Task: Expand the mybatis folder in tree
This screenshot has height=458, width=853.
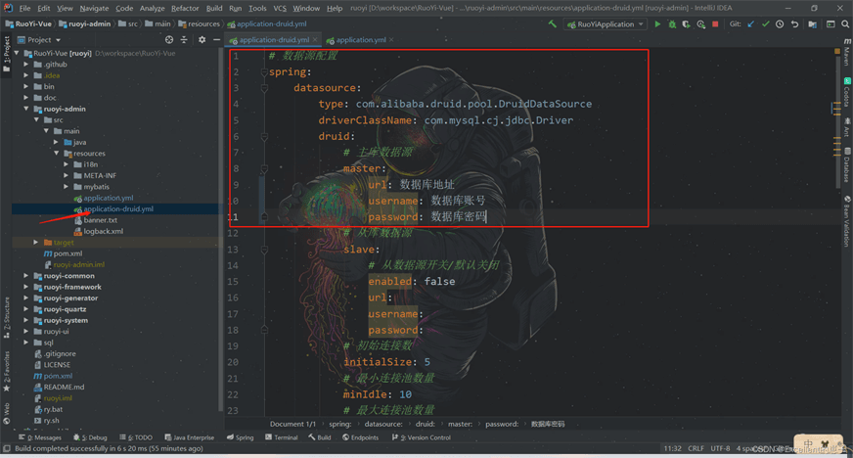Action: [x=66, y=187]
